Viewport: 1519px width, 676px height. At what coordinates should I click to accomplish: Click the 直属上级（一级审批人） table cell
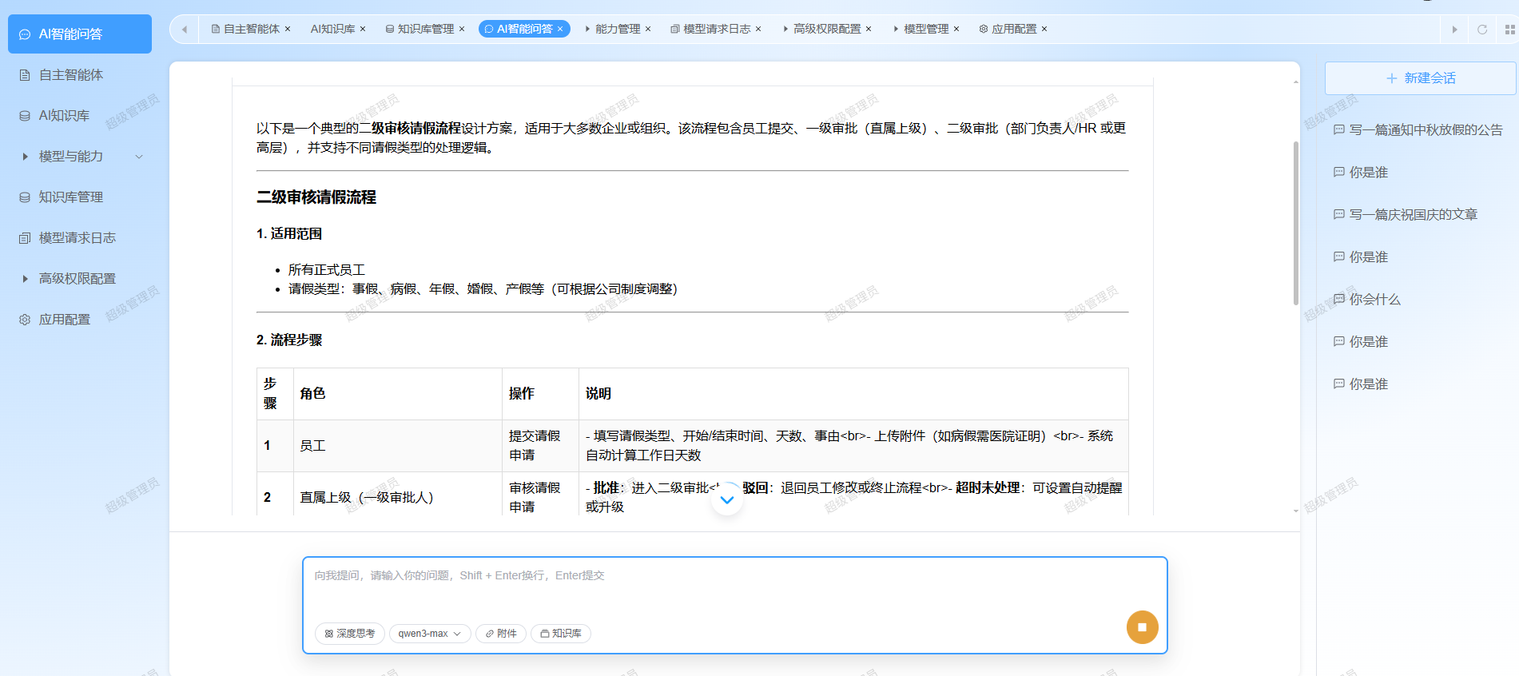point(397,498)
